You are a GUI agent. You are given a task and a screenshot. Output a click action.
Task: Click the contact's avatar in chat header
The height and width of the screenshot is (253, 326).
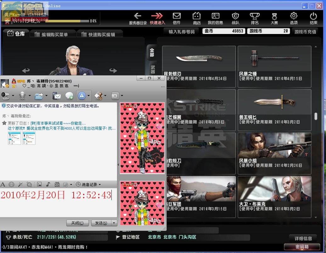pos(5,83)
